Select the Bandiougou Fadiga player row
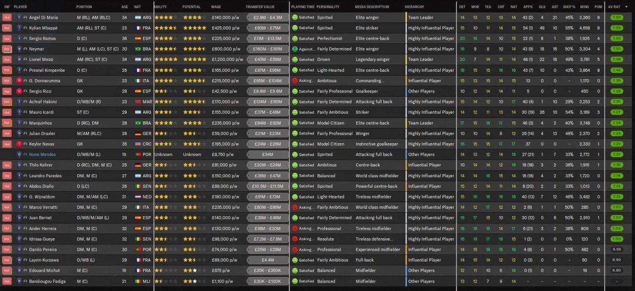Screen dimensions: 635x291 click(x=317, y=281)
